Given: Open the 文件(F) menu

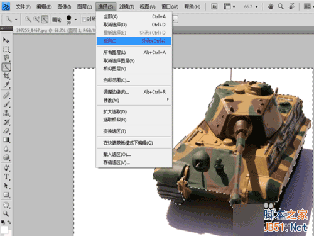Looking at the screenshot, I should click(23, 7).
